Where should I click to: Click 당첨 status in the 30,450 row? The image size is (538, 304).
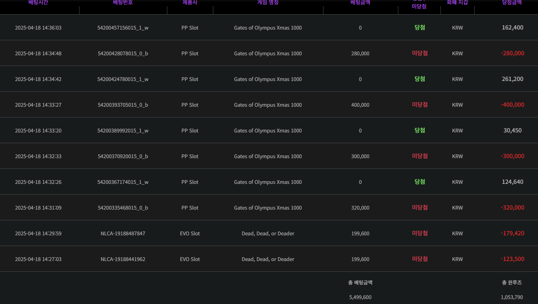(420, 130)
